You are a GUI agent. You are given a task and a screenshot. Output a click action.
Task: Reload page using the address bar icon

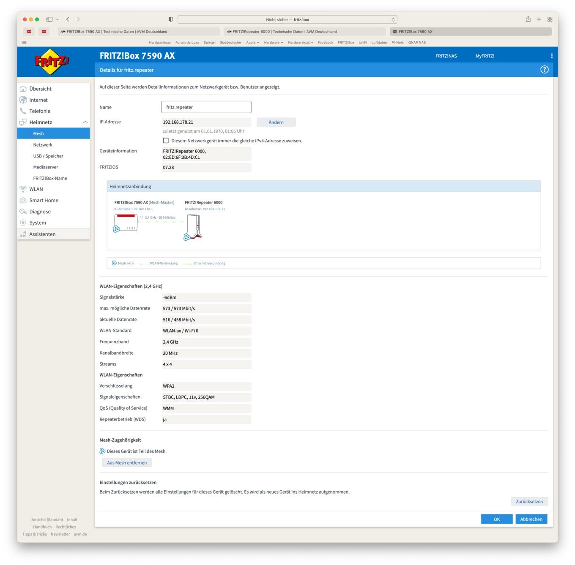(393, 19)
